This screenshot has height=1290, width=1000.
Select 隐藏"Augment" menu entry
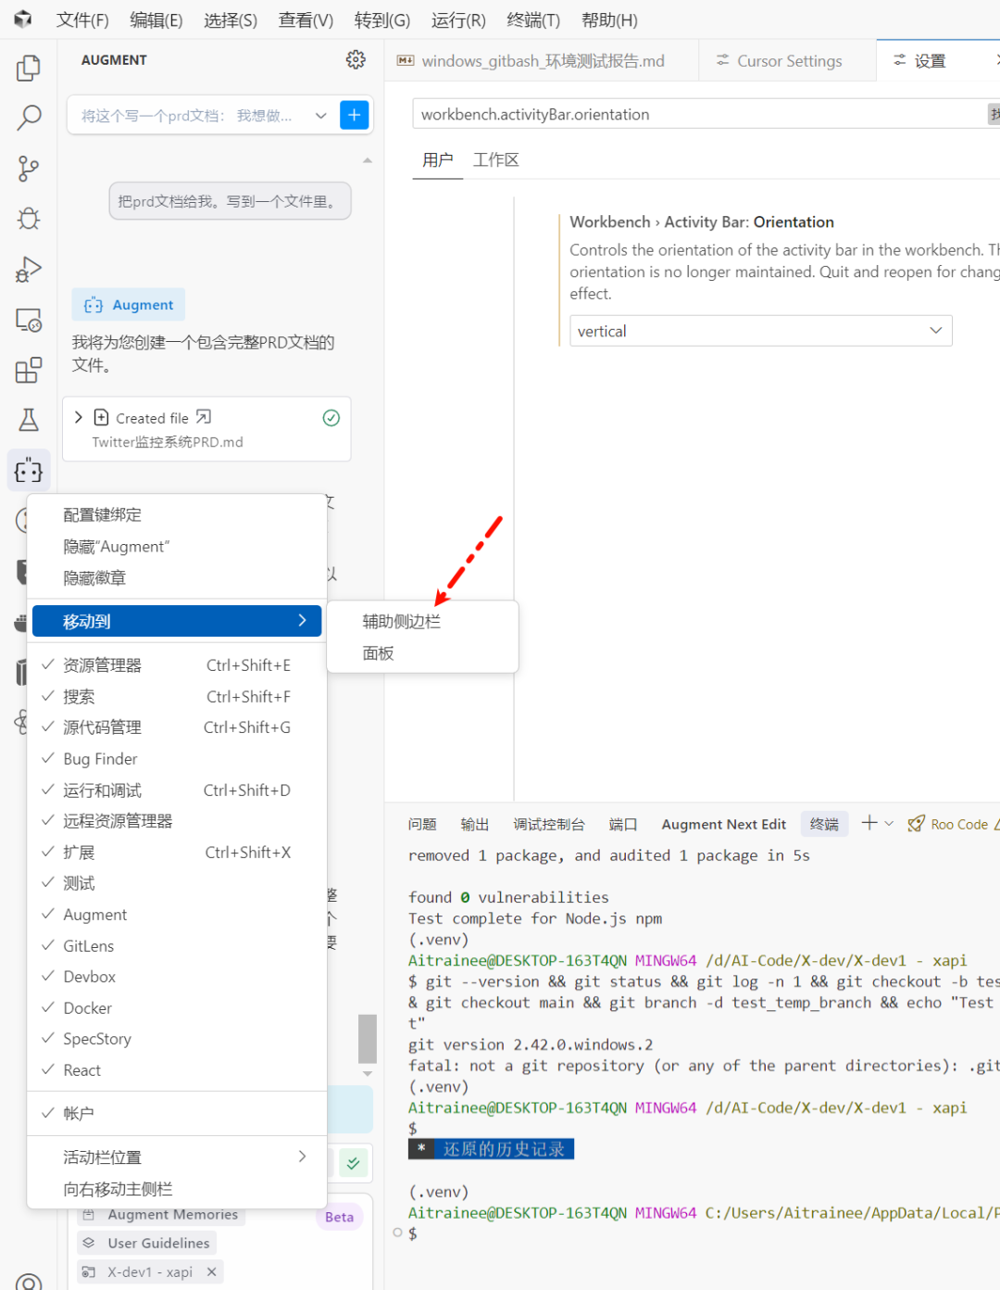177,547
